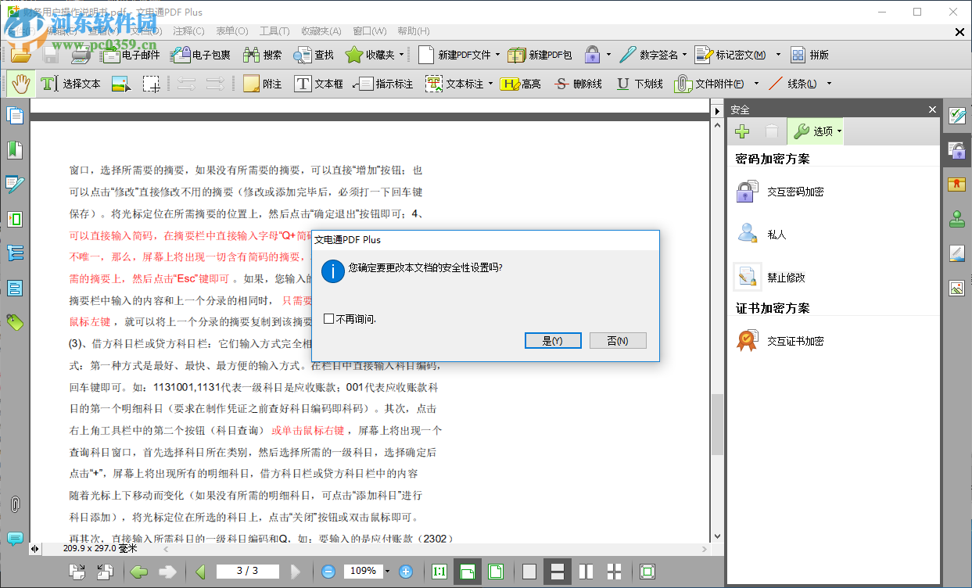The image size is (972, 588).
Task: Switch to continuous page view mode
Action: tap(556, 572)
